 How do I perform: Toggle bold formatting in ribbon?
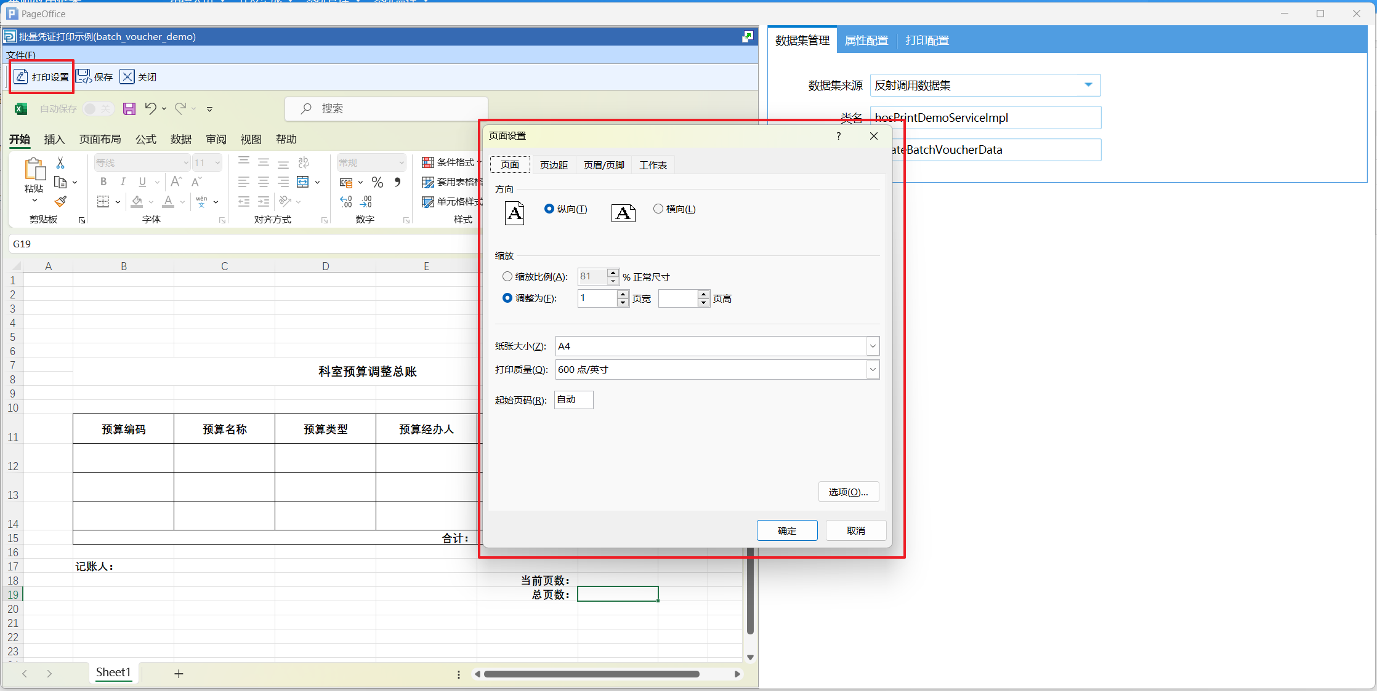pos(103,182)
